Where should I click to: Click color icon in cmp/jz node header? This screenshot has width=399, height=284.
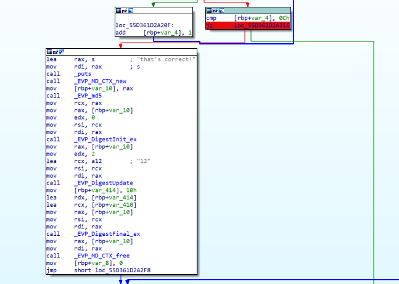pyautogui.click(x=209, y=10)
